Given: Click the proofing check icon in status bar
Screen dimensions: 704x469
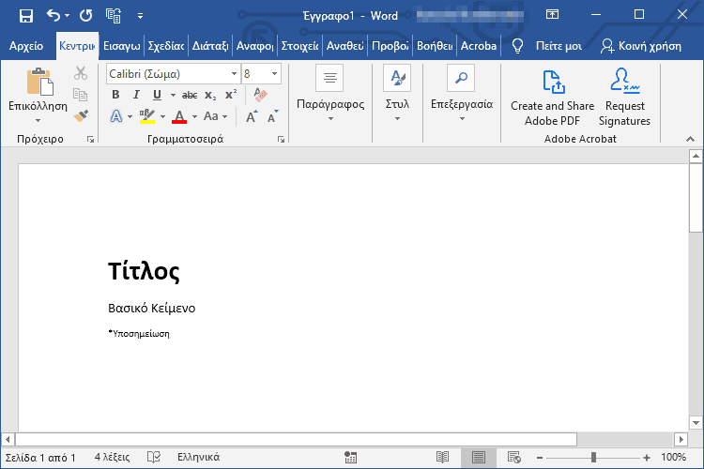Looking at the screenshot, I should pyautogui.click(x=153, y=457).
